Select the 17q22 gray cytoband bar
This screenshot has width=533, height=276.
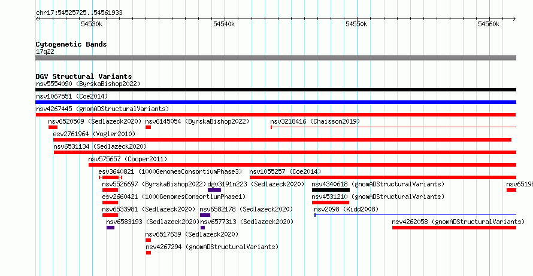(x=275, y=58)
